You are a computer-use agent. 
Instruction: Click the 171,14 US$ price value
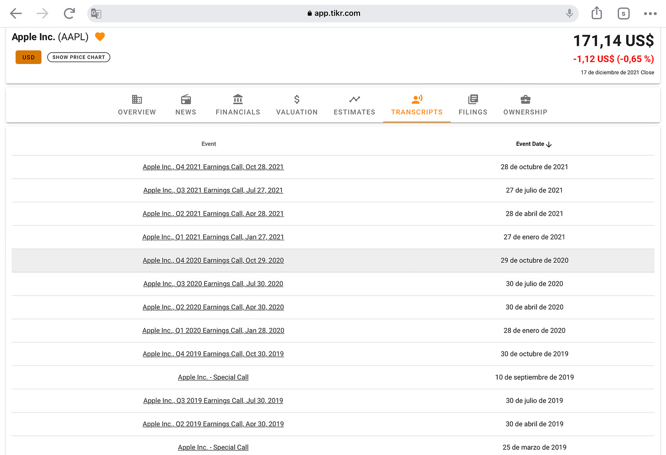tap(613, 41)
